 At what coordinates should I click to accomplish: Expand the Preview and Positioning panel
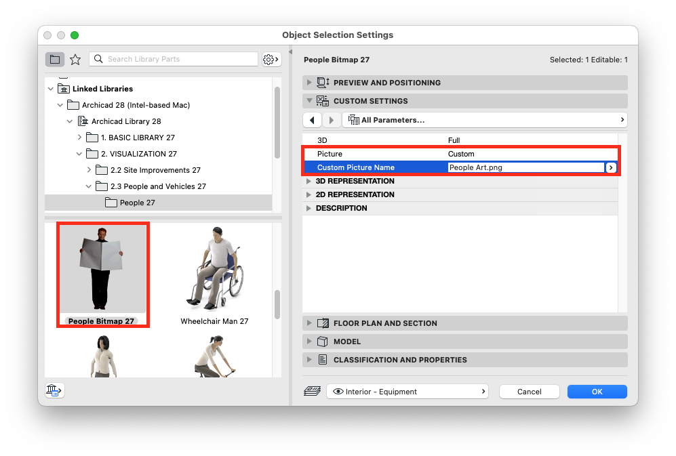[x=464, y=83]
